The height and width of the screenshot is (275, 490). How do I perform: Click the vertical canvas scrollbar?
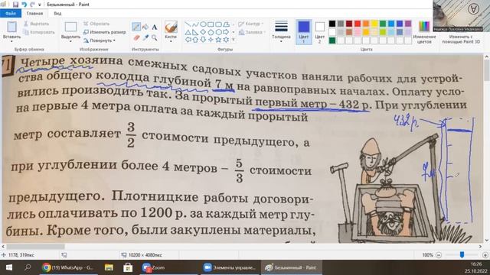point(487,148)
